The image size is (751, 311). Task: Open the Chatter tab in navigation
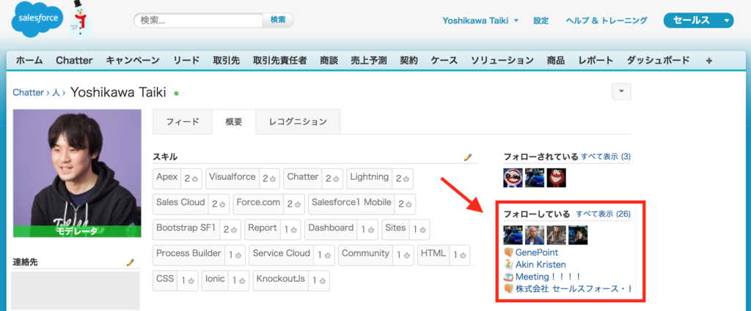coord(74,61)
